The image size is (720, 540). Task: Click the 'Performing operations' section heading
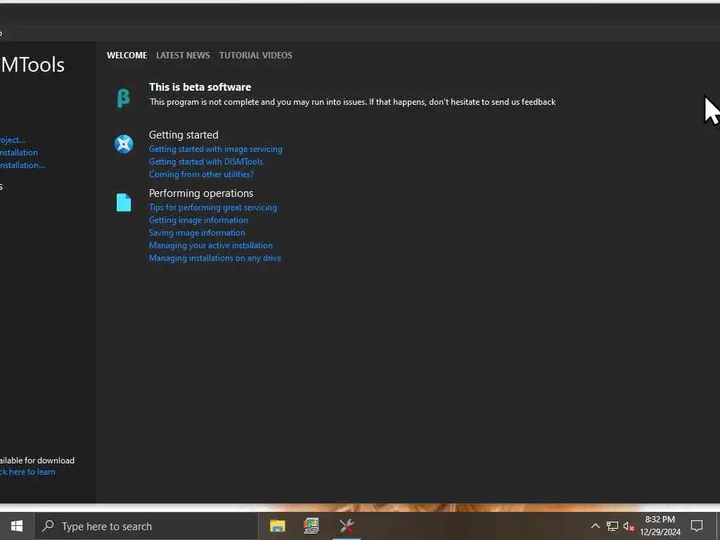click(201, 193)
